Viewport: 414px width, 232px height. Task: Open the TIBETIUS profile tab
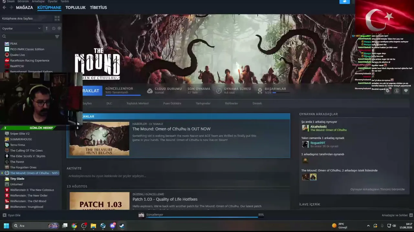tap(98, 7)
